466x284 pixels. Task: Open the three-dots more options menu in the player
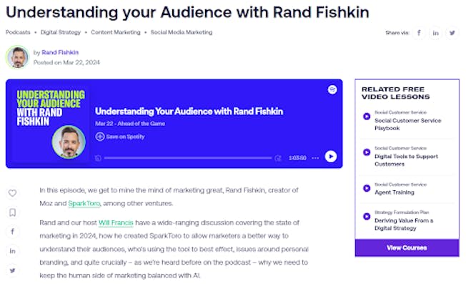coord(315,158)
